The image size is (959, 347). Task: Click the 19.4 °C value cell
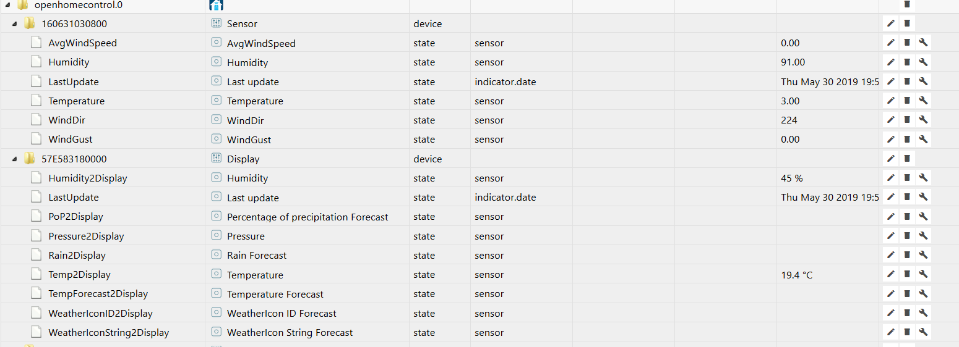(x=828, y=275)
